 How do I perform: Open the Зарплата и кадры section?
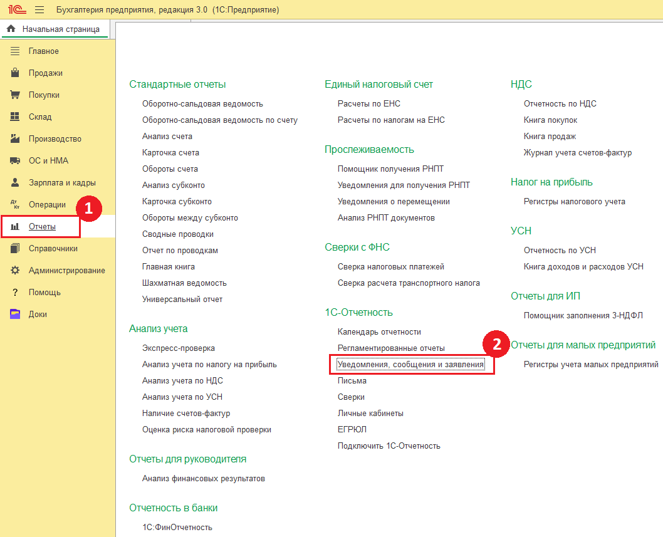(x=62, y=183)
